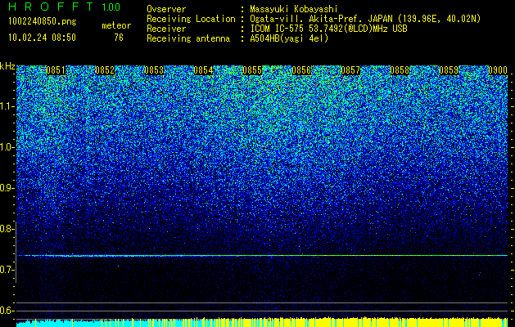Click the 0851 time marker
Screen dimensions: 515x327
point(56,70)
